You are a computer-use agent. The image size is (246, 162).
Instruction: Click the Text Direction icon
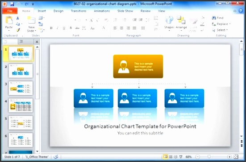point(156,18)
